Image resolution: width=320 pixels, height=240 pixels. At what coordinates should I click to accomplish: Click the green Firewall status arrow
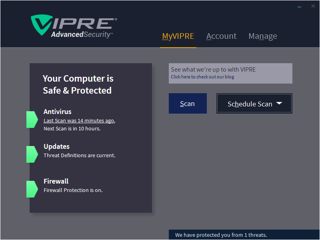pos(32,189)
